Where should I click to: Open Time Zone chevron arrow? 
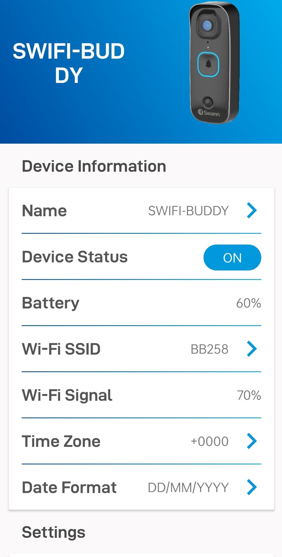[x=252, y=441]
